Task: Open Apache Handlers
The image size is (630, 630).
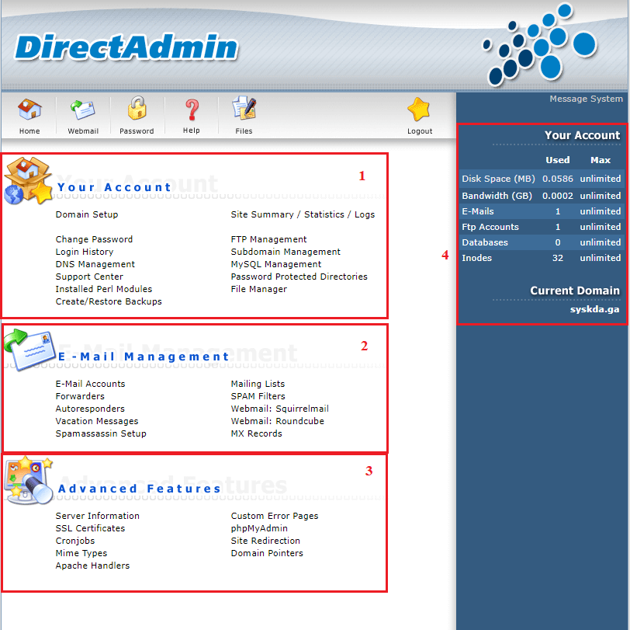Action: click(x=92, y=566)
